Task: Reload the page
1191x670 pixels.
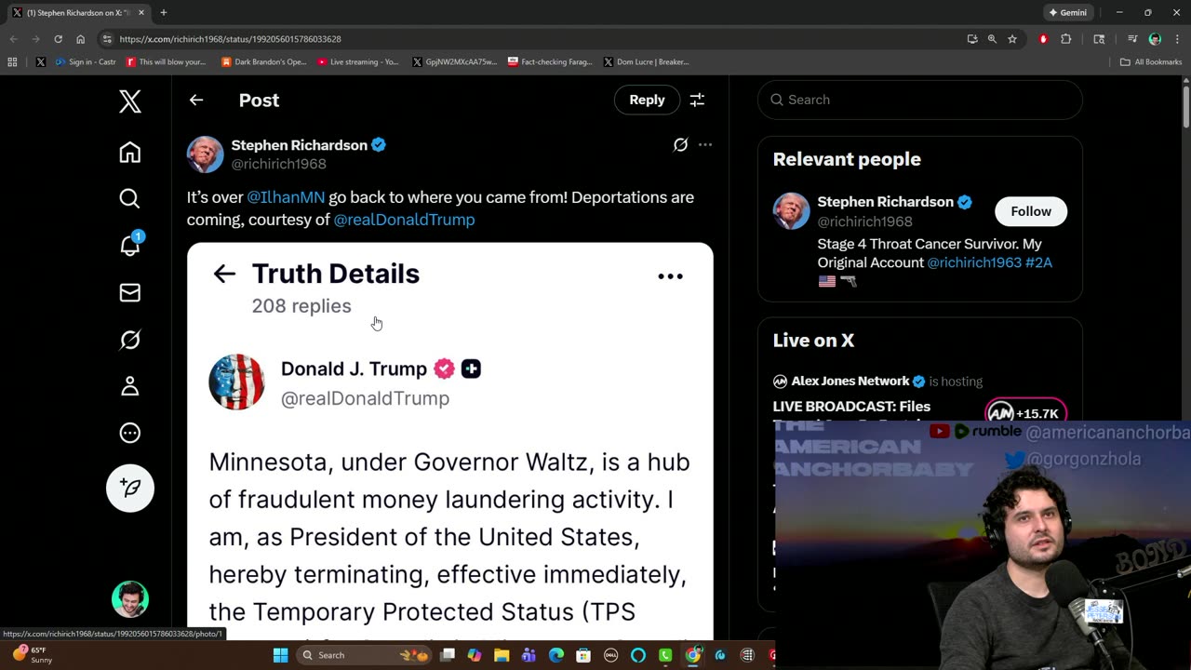Action: coord(58,39)
